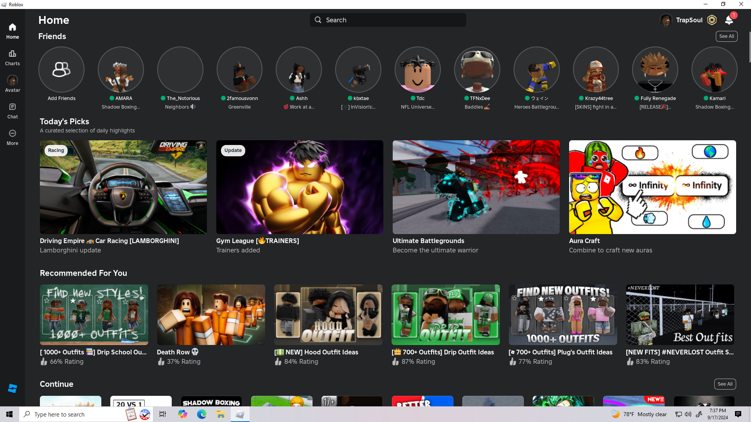The image size is (751, 422).
Task: Click the Roblox Studio logo in sidebar
Action: coord(13,388)
